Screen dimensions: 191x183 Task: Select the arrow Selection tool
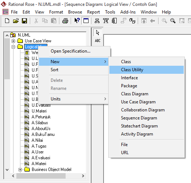click(98, 33)
